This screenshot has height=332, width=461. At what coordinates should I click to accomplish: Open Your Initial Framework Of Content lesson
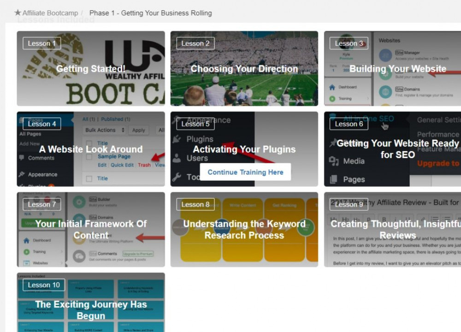click(x=91, y=230)
